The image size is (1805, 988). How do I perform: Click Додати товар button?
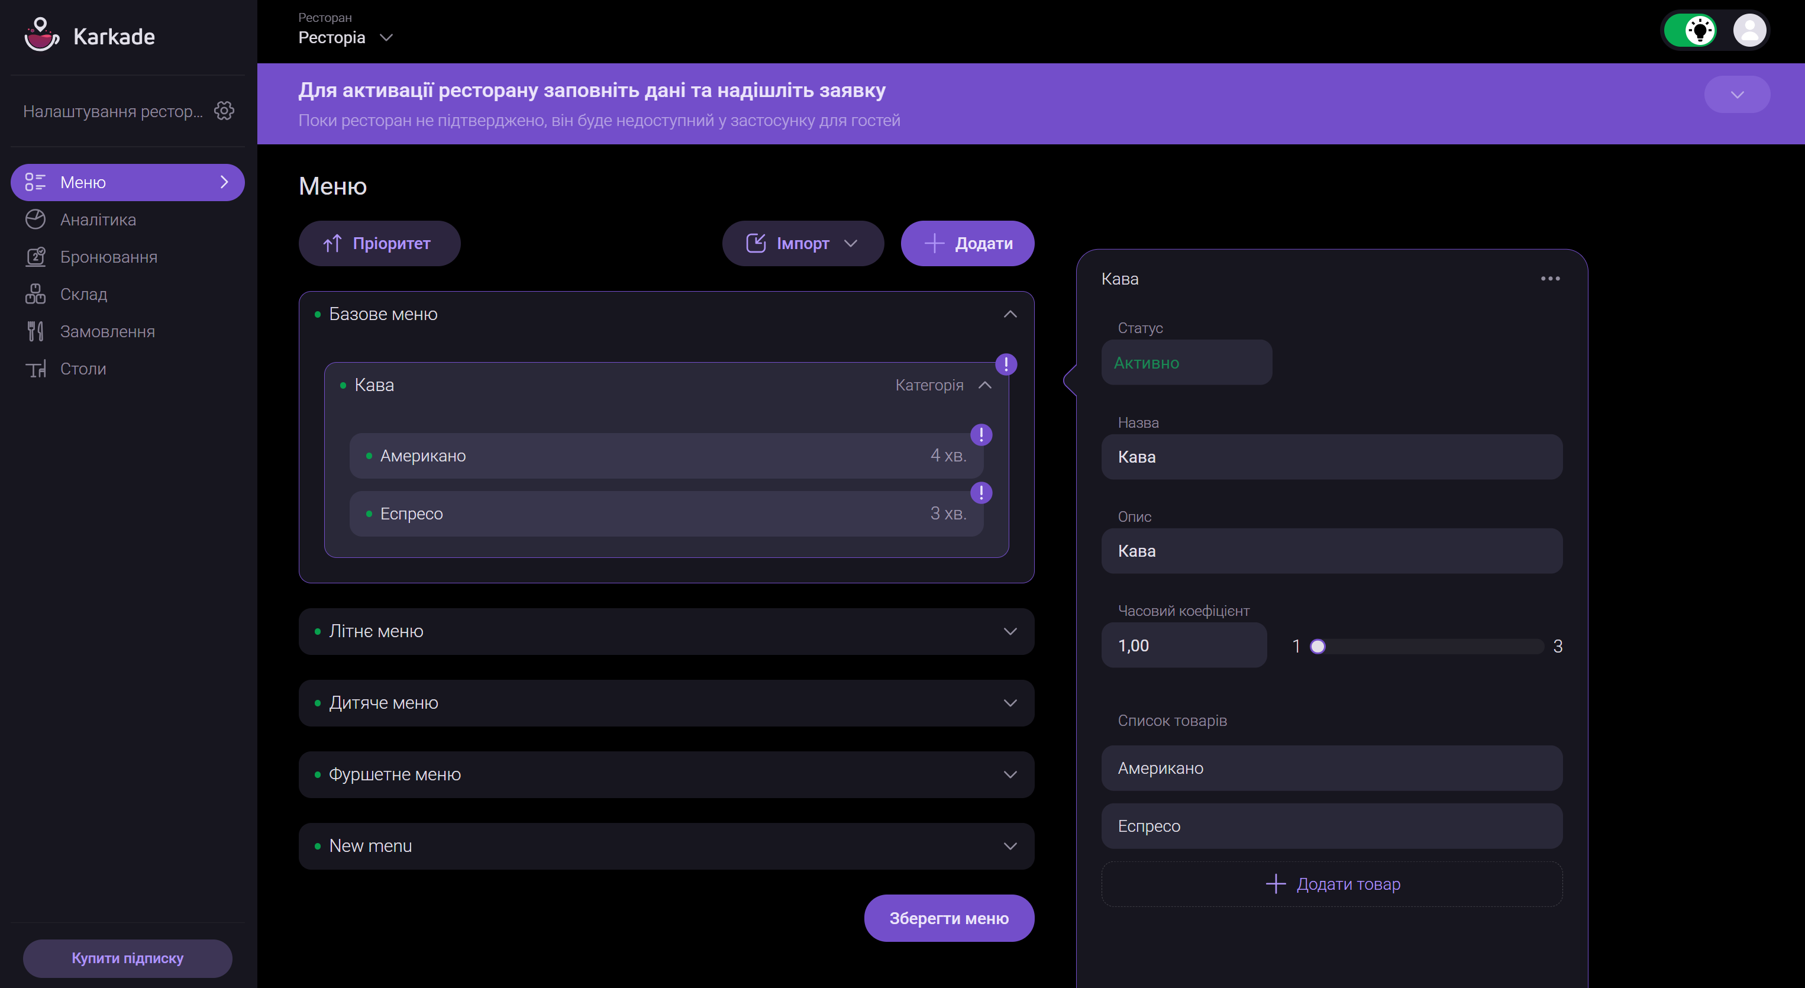pyautogui.click(x=1331, y=884)
